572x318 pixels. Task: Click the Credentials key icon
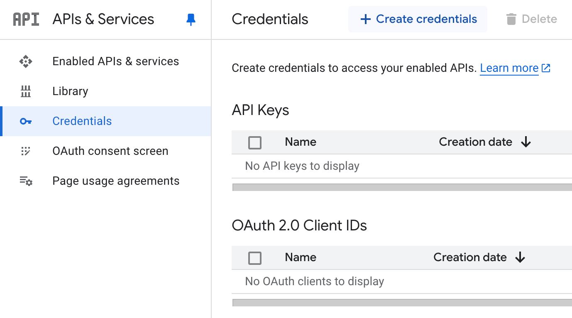coord(26,121)
